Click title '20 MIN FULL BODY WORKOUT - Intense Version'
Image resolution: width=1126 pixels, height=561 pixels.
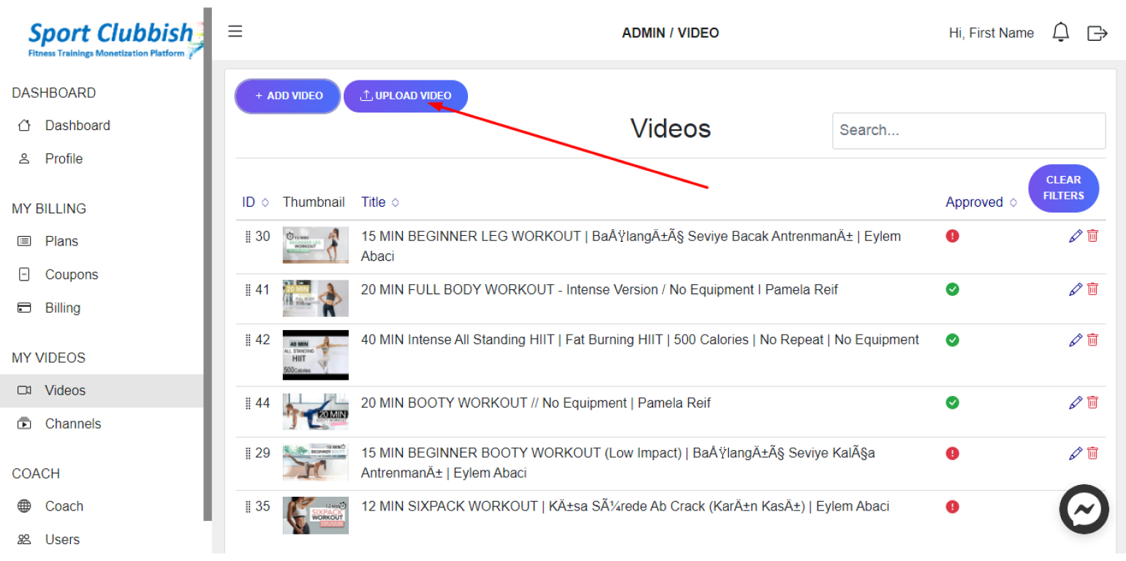tap(600, 290)
